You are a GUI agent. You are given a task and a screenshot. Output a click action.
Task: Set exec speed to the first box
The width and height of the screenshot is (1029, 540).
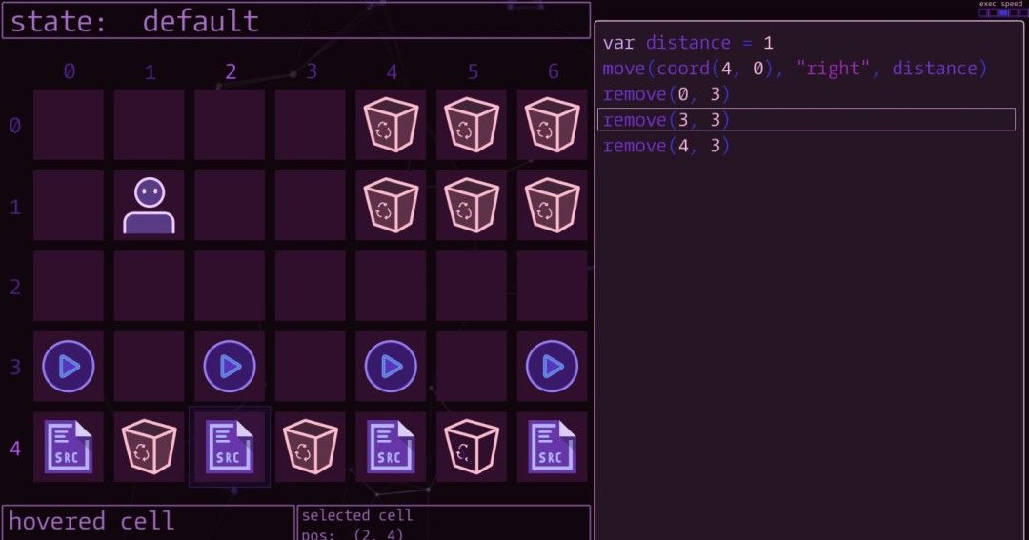[x=982, y=13]
